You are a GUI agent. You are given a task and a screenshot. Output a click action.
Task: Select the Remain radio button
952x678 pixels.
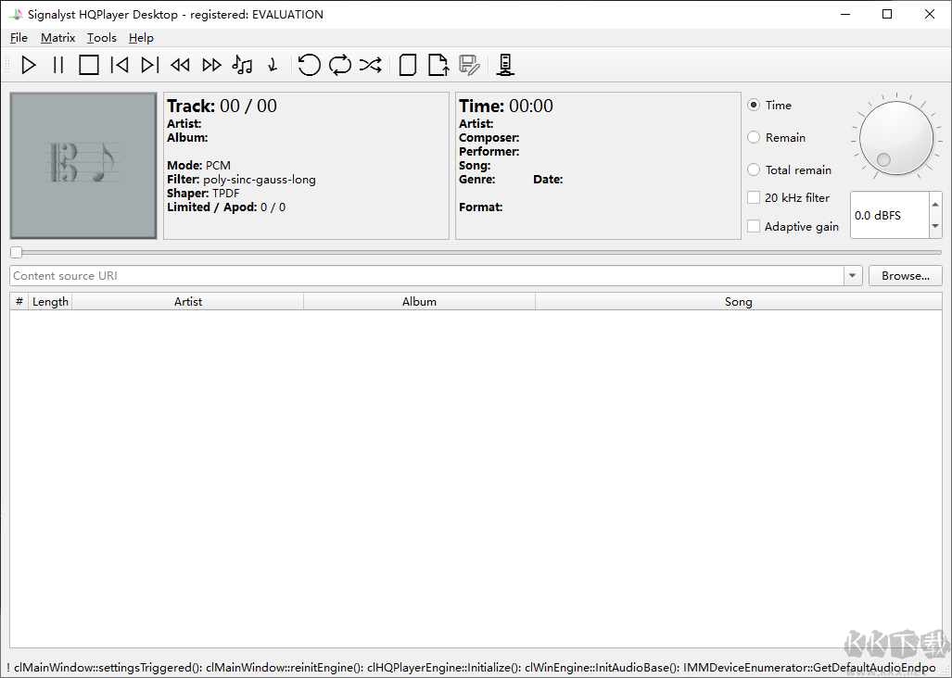pos(754,138)
